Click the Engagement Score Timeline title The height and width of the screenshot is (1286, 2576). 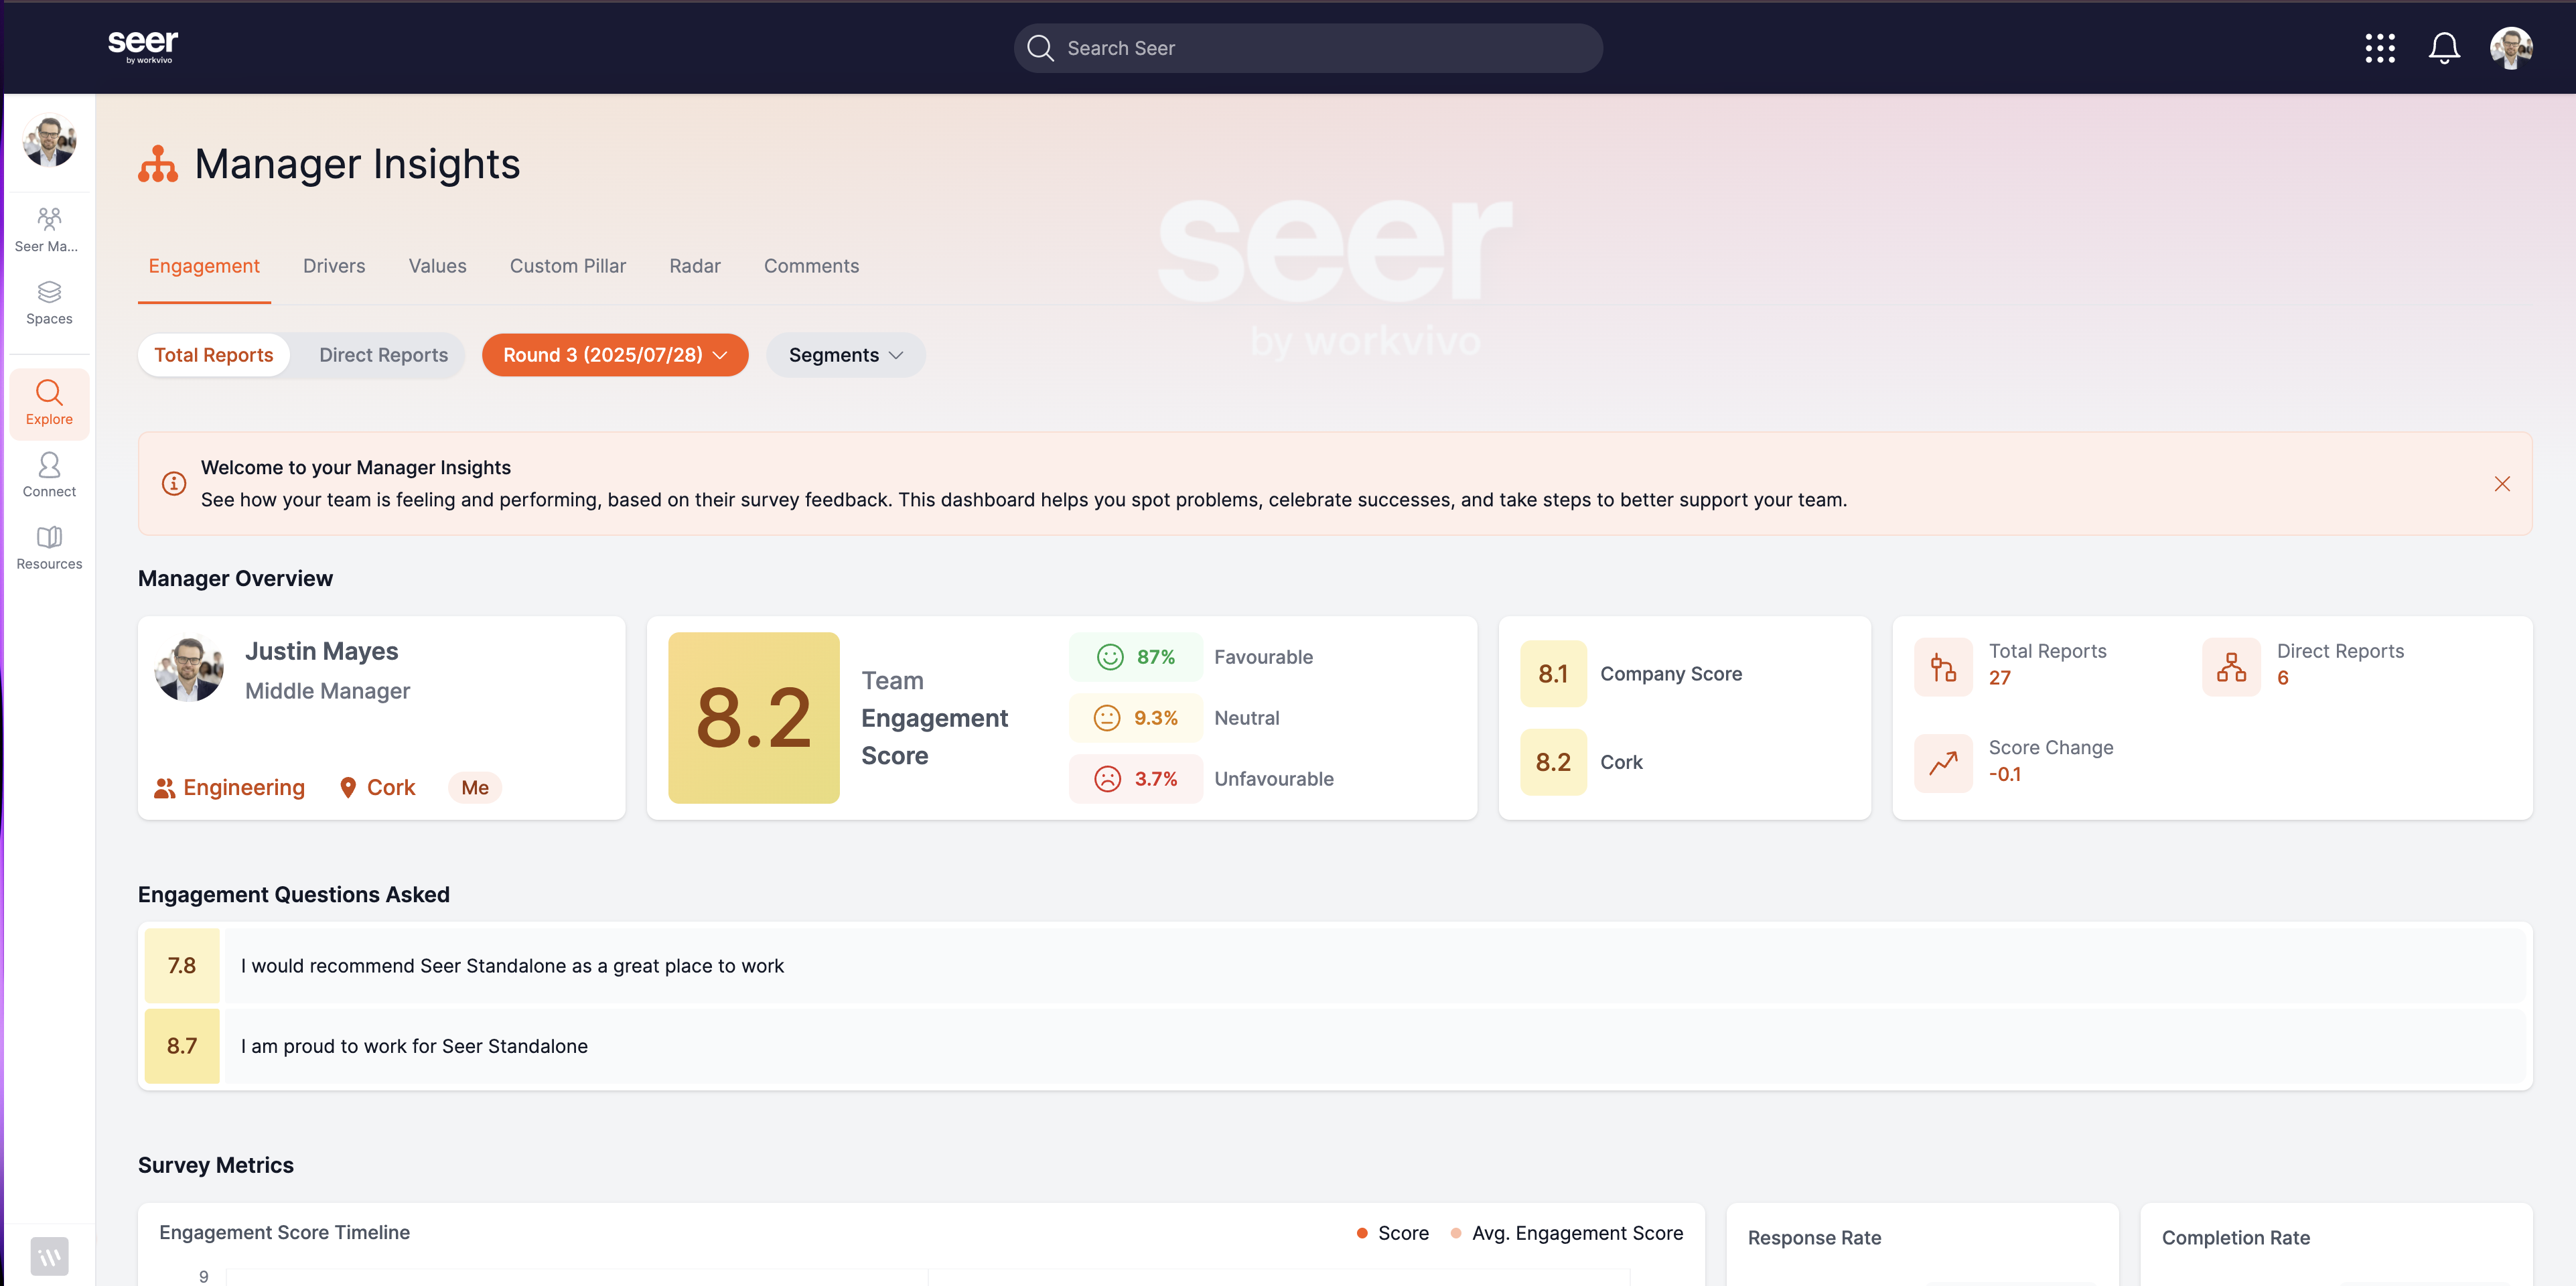[285, 1233]
